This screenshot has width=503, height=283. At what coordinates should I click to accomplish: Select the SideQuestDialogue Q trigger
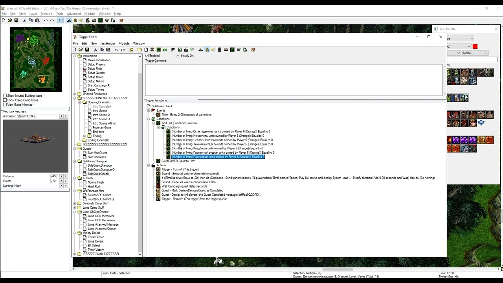101,170
